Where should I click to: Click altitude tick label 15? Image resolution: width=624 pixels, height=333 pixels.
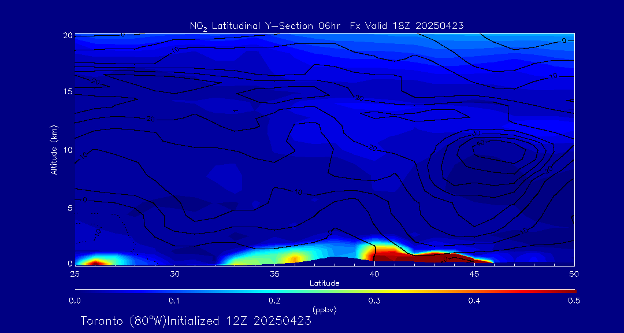pyautogui.click(x=68, y=91)
